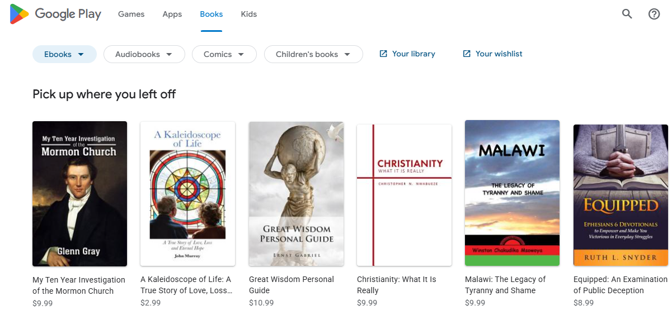
Task: Click title 'My Ten Year Investigation of the Mormon Church'
Action: 79,285
